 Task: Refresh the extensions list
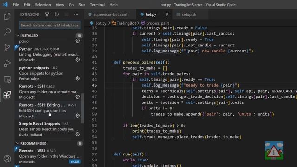point(57,14)
